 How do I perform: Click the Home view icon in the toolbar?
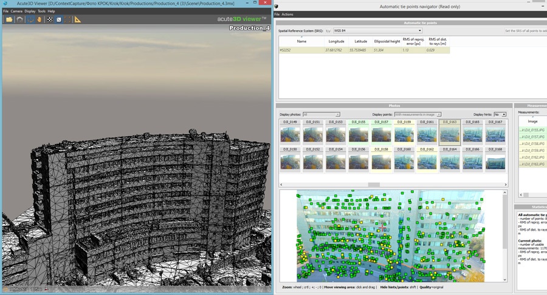[x=19, y=19]
